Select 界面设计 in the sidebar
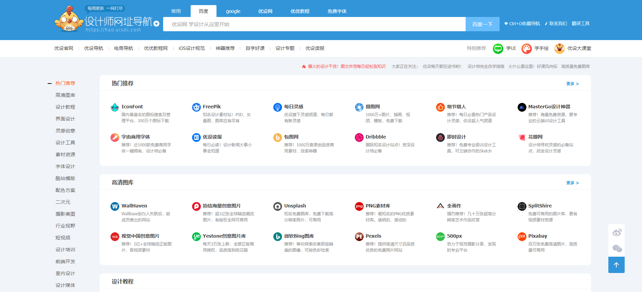642x292 pixels. pyautogui.click(x=65, y=119)
